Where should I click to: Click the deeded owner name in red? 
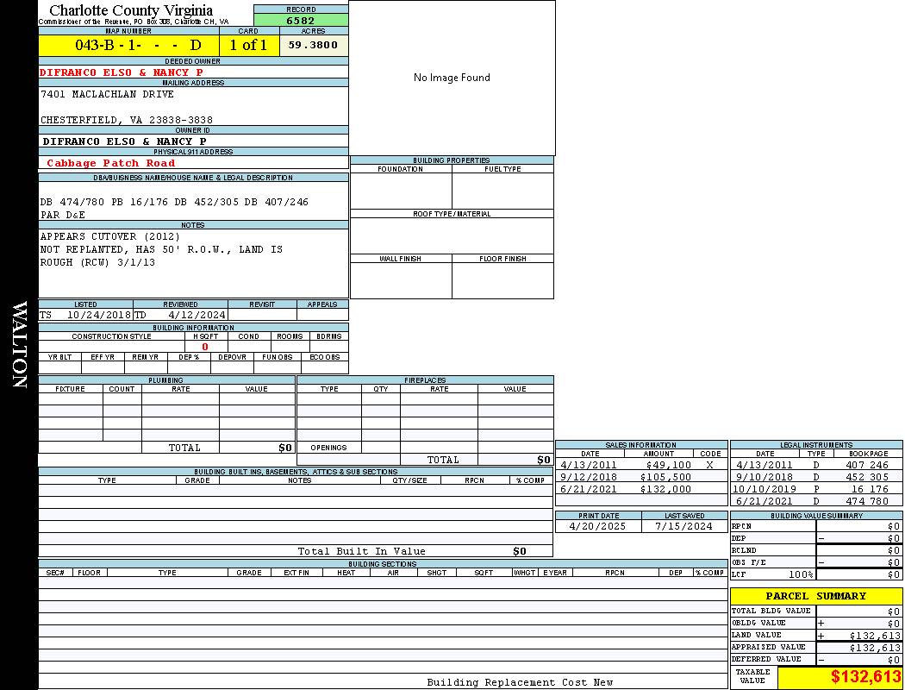[x=122, y=72]
